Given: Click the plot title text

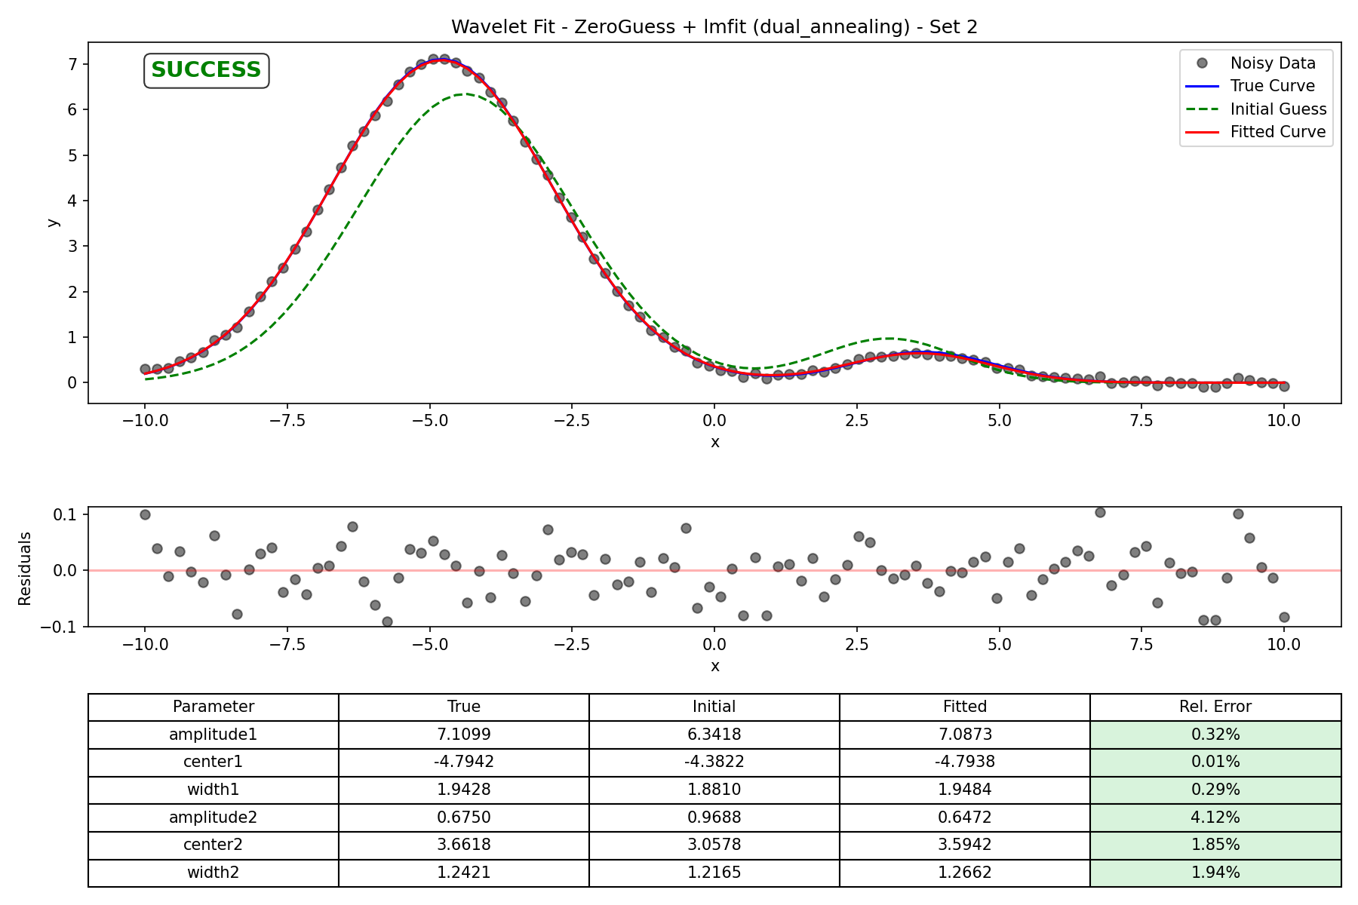Looking at the screenshot, I should tap(714, 27).
